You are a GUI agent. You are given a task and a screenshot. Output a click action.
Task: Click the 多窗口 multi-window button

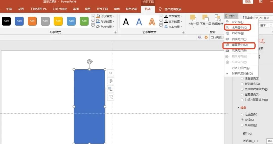pos(217,37)
